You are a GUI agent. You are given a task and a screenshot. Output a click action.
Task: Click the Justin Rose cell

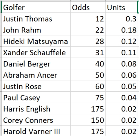[36, 86]
